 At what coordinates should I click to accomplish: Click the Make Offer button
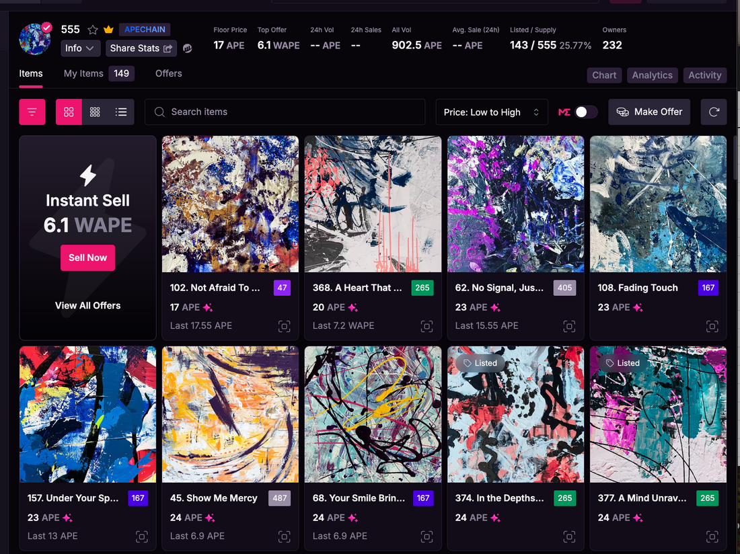tap(649, 112)
